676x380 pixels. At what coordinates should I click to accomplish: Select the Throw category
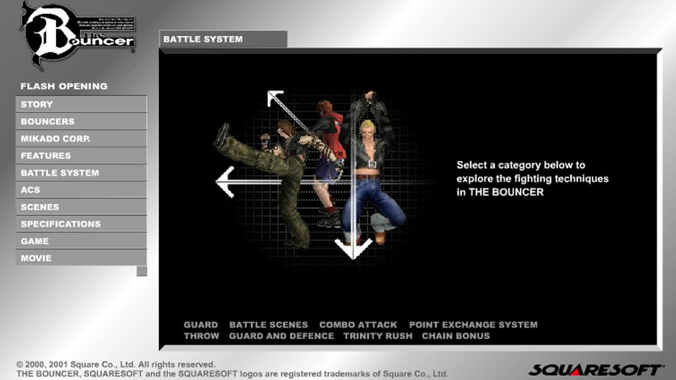pyautogui.click(x=201, y=336)
